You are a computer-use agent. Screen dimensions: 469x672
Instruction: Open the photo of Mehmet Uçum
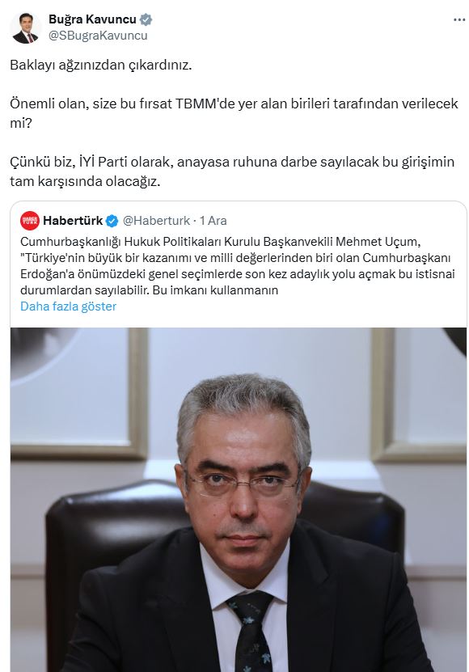[x=239, y=500]
